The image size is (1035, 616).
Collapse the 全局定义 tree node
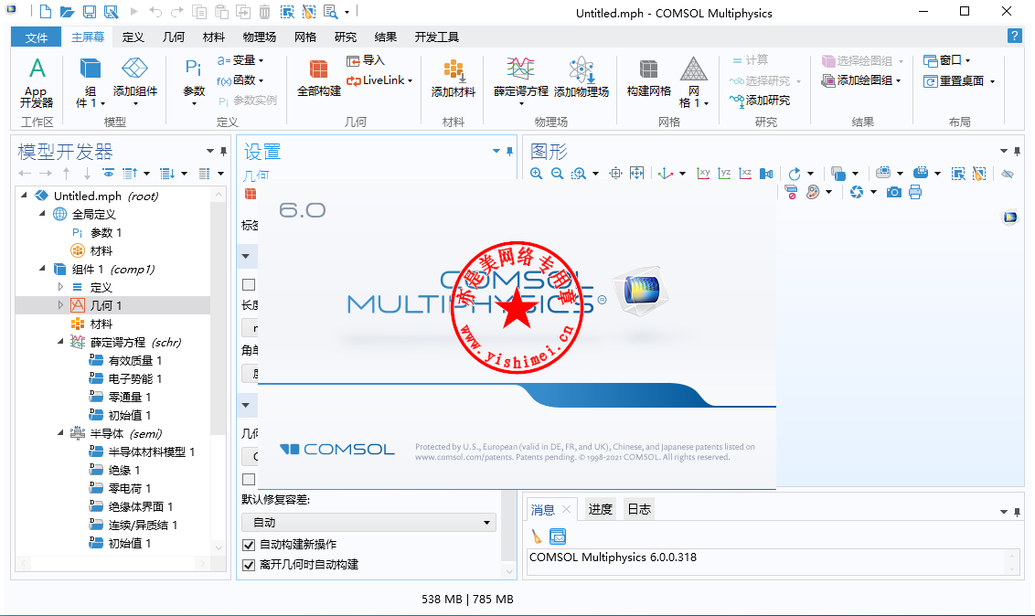[42, 214]
